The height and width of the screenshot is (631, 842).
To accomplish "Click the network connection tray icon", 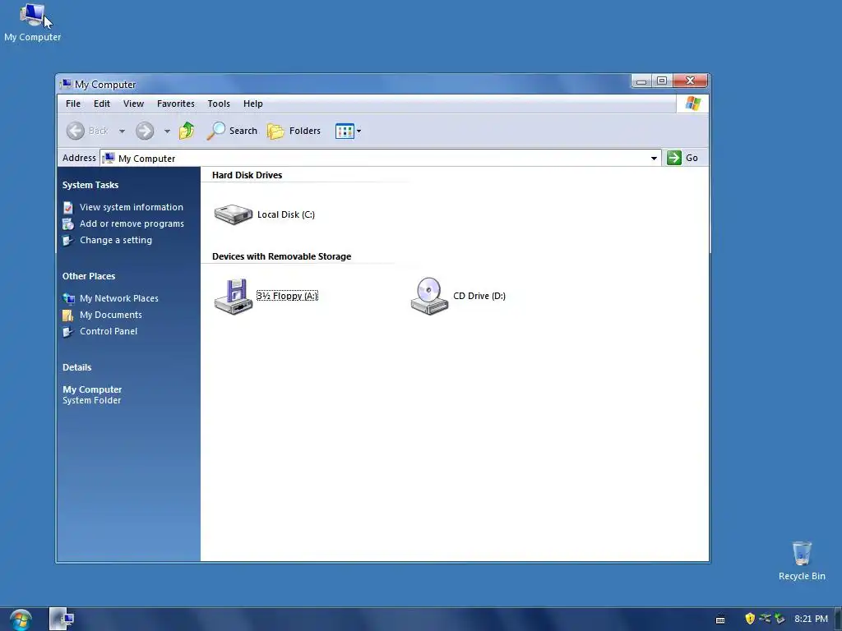I will tap(765, 619).
